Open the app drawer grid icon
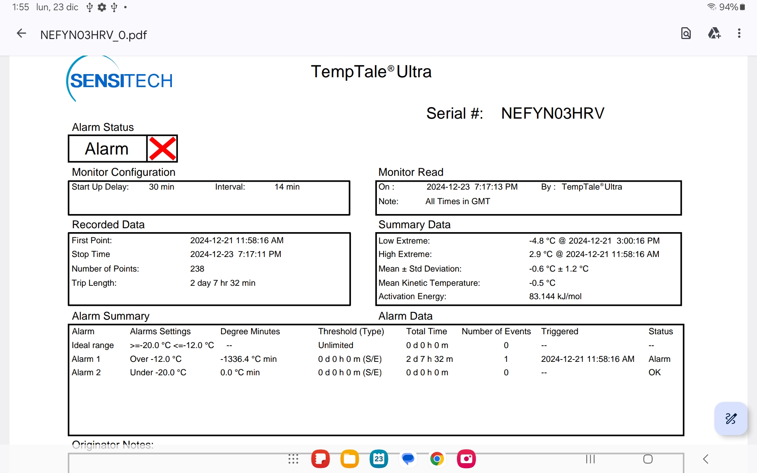The width and height of the screenshot is (757, 473). [x=293, y=459]
